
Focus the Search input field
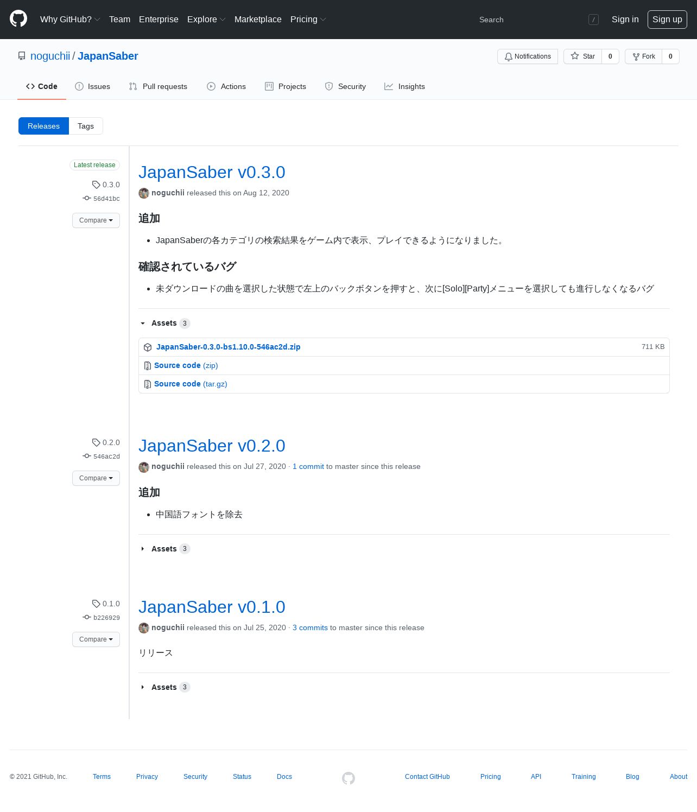(x=537, y=20)
